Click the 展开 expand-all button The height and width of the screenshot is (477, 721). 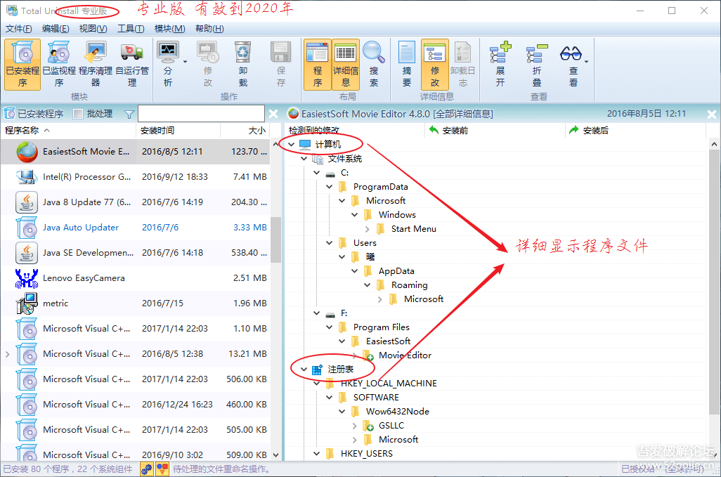point(500,65)
